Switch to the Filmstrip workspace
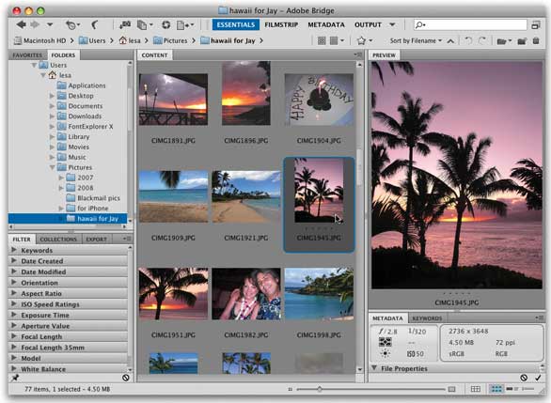 (281, 24)
